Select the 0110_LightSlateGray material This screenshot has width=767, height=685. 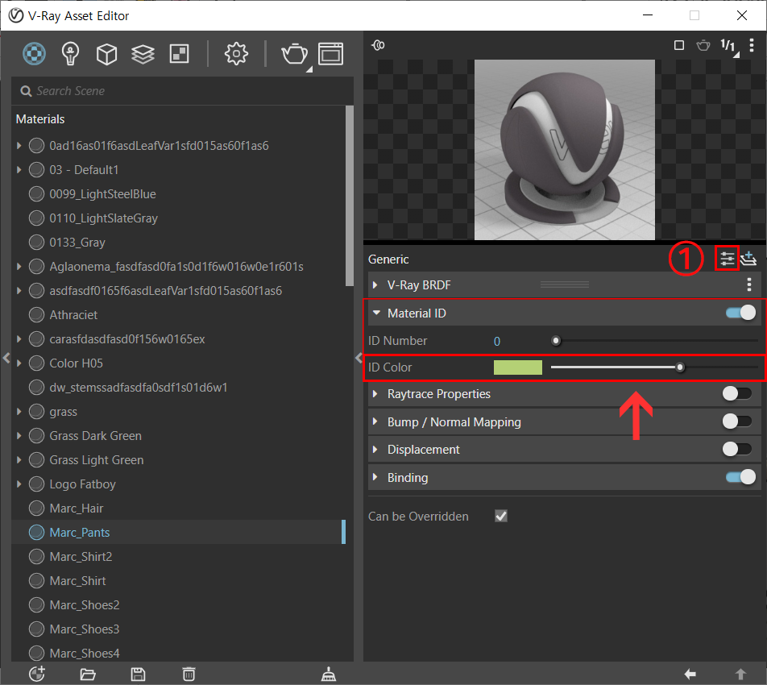[x=178, y=218]
